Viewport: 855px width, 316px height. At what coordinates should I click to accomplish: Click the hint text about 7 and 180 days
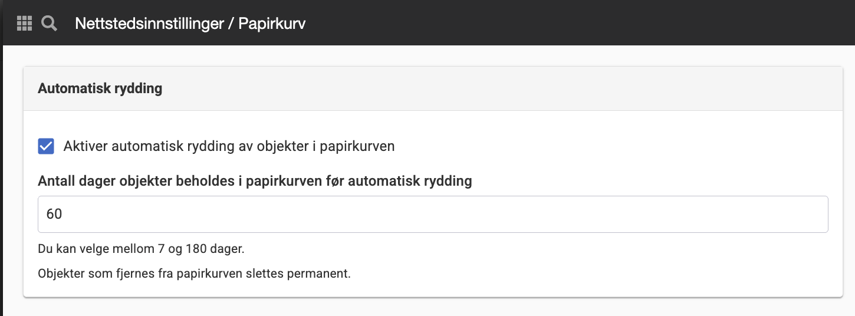141,249
